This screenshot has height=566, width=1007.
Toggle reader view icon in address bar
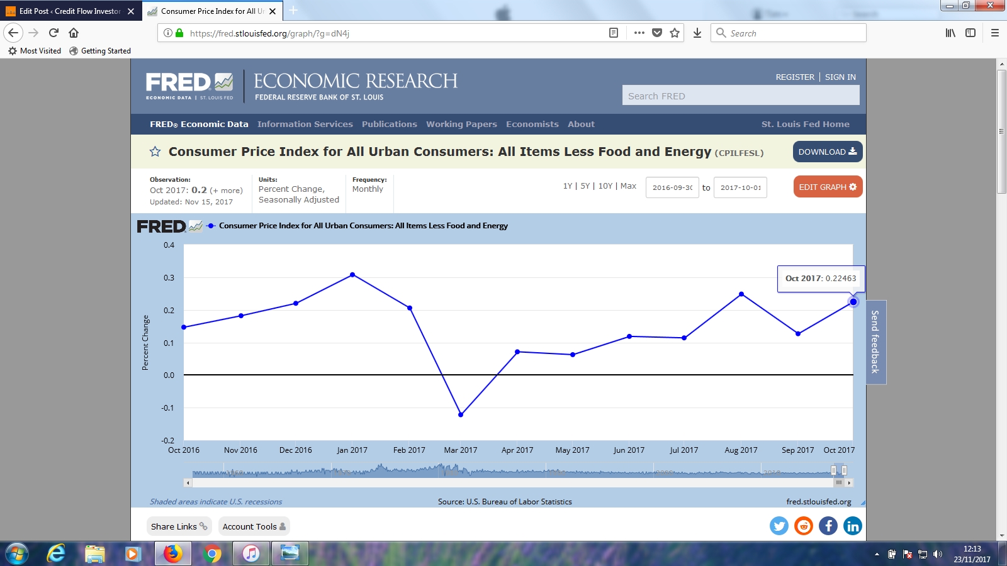(x=614, y=33)
